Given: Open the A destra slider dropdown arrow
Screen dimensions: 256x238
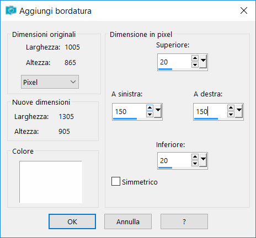Looking at the screenshot, I should tap(239, 111).
